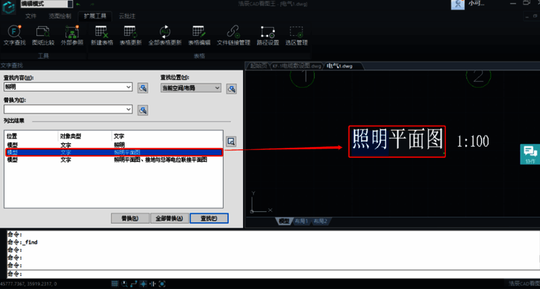
Task: Switch to the 起始页 document tab
Action: click(258, 65)
